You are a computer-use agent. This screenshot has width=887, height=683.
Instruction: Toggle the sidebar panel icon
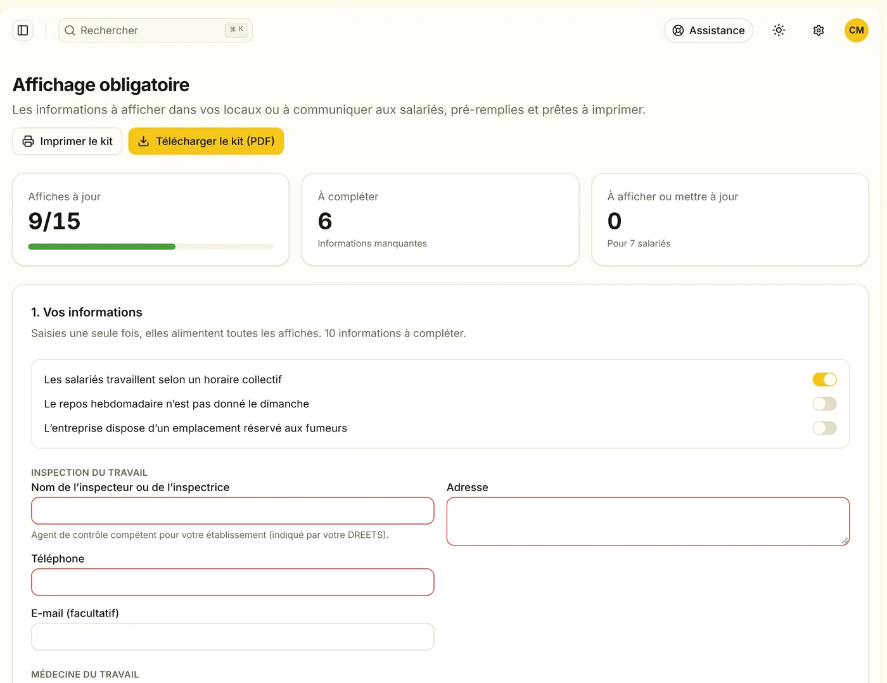[23, 30]
